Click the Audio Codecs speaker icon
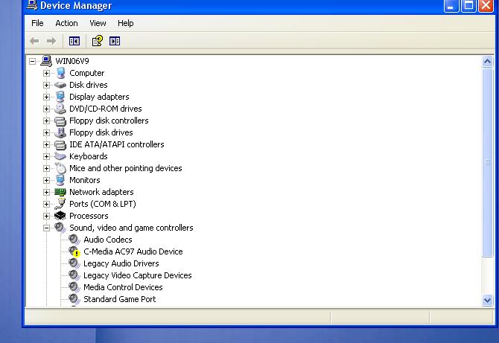The height and width of the screenshot is (343, 499). (x=74, y=240)
